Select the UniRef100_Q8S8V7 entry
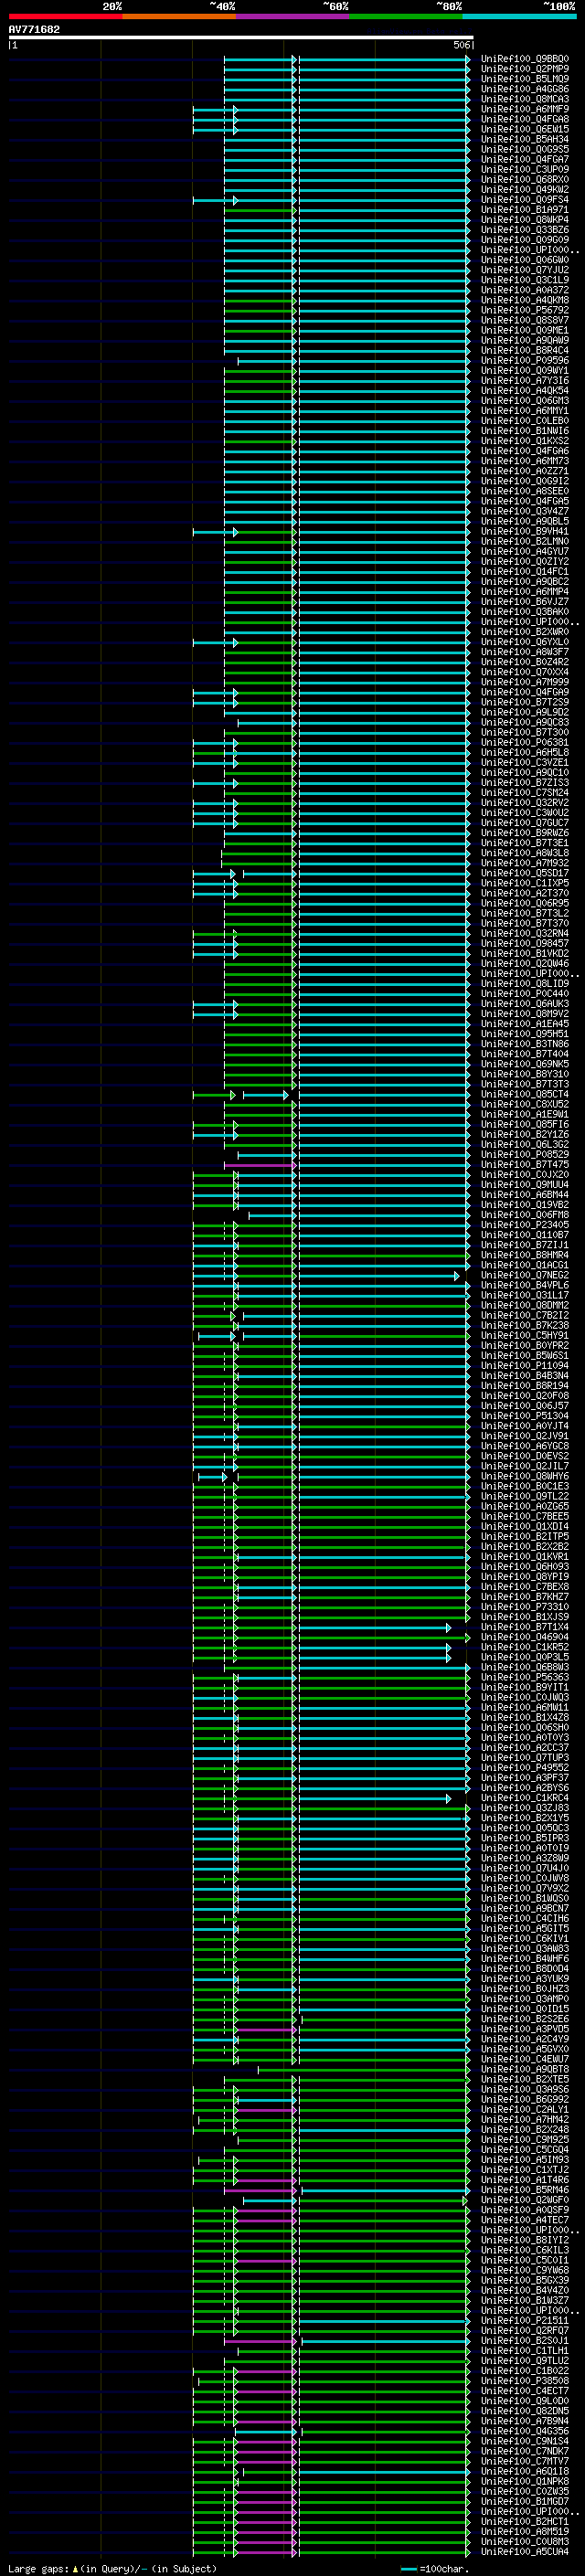Image resolution: width=585 pixels, height=2576 pixels. 525,320
